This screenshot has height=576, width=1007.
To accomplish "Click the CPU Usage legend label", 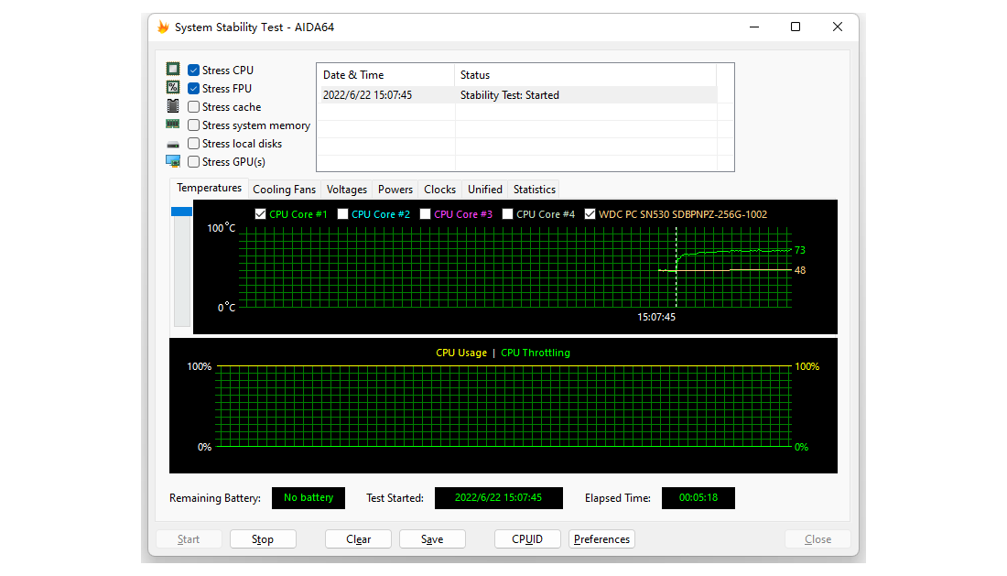I will [x=461, y=353].
